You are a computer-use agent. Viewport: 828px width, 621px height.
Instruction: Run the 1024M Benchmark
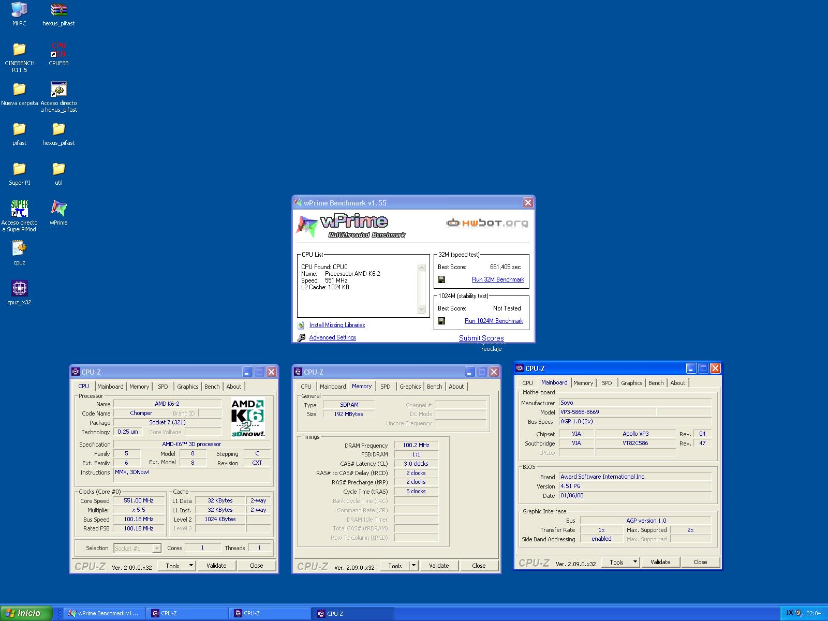494,321
